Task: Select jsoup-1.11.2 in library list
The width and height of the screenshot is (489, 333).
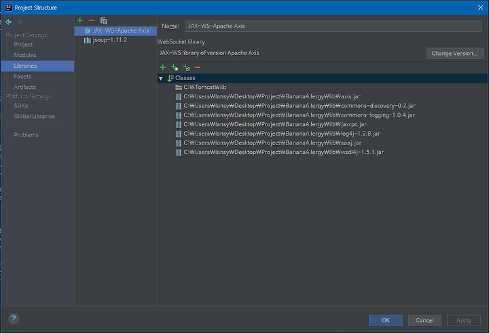Action: click(115, 40)
